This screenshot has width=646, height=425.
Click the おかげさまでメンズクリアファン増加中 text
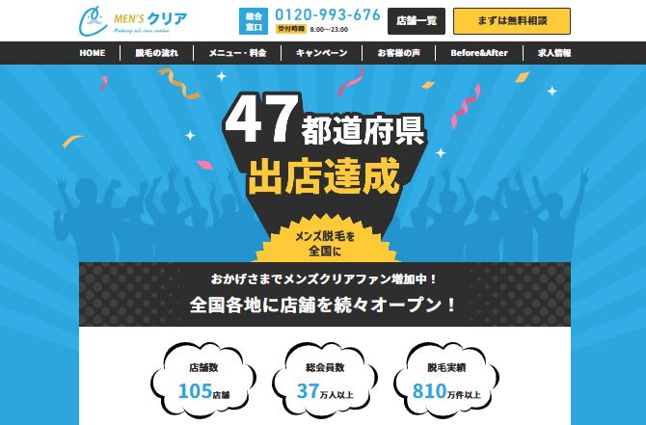tap(323, 279)
